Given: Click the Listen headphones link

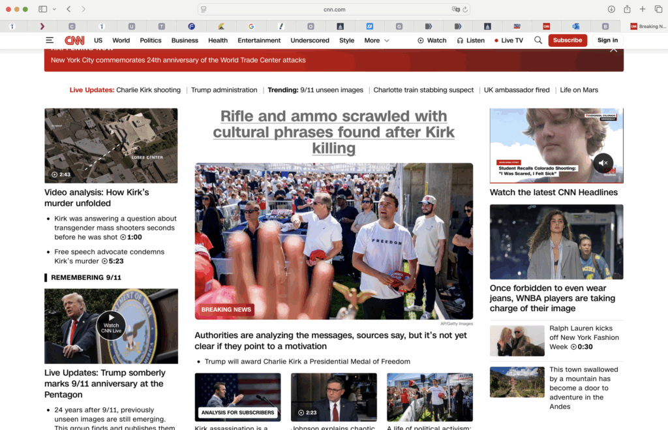Looking at the screenshot, I should [470, 40].
